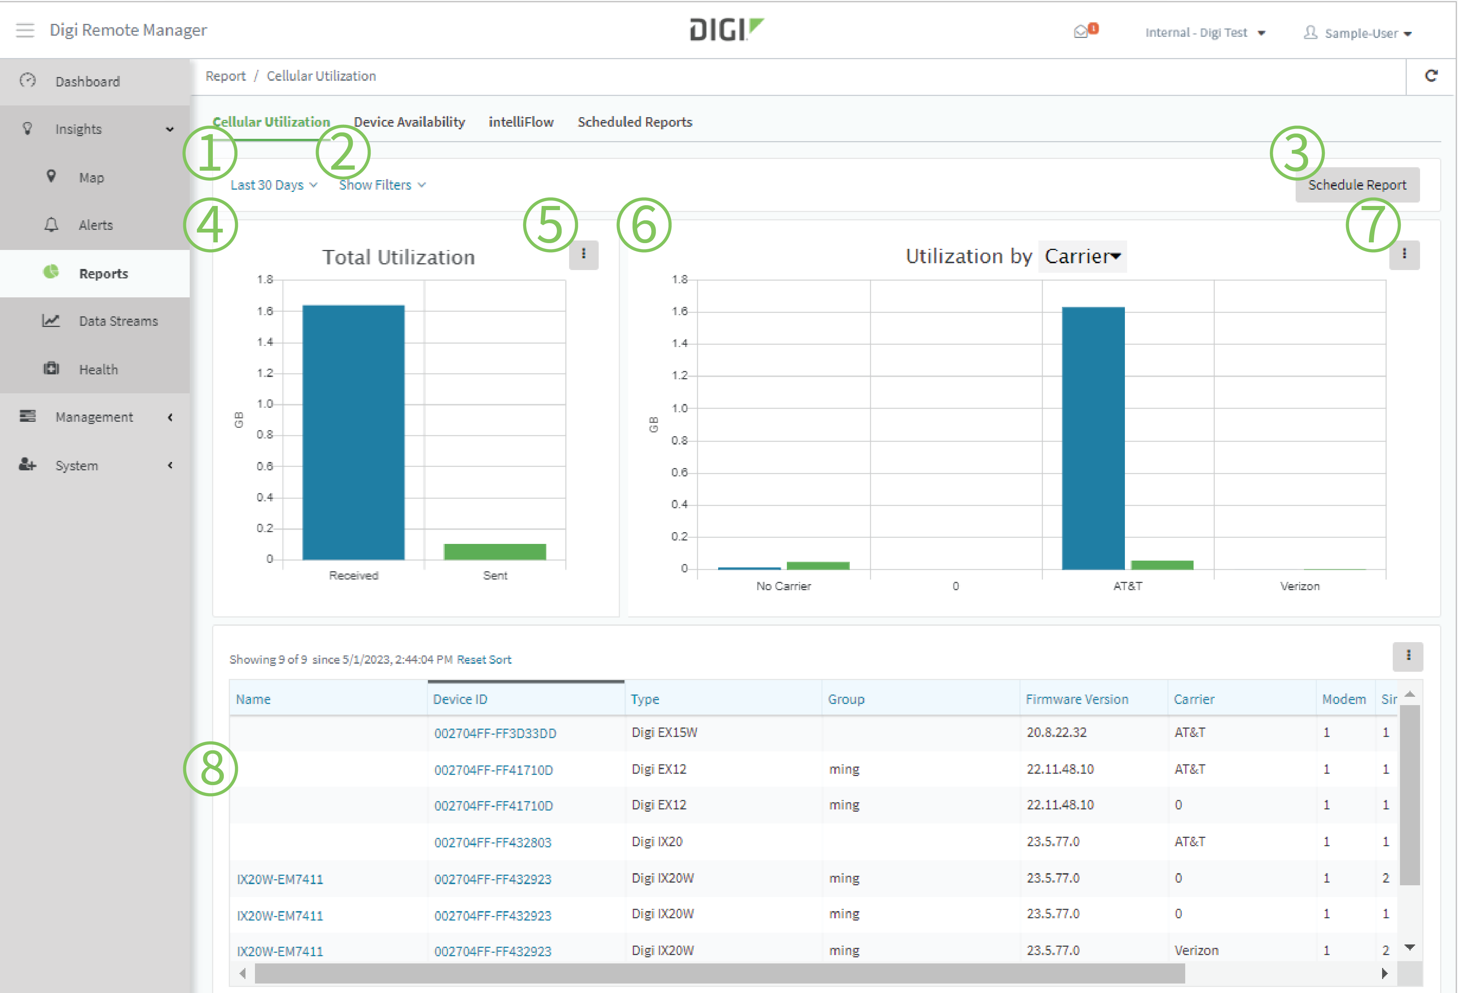Screen dimensions: 1458x993
Task: Click the Alerts bell icon
Action: point(52,225)
